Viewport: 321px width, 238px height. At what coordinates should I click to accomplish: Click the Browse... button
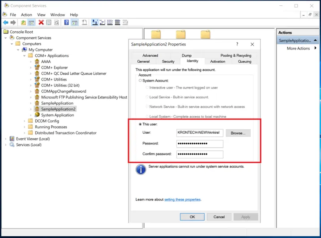click(x=238, y=133)
